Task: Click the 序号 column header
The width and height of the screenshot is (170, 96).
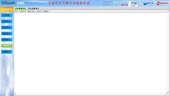Action: [x=16, y=11]
